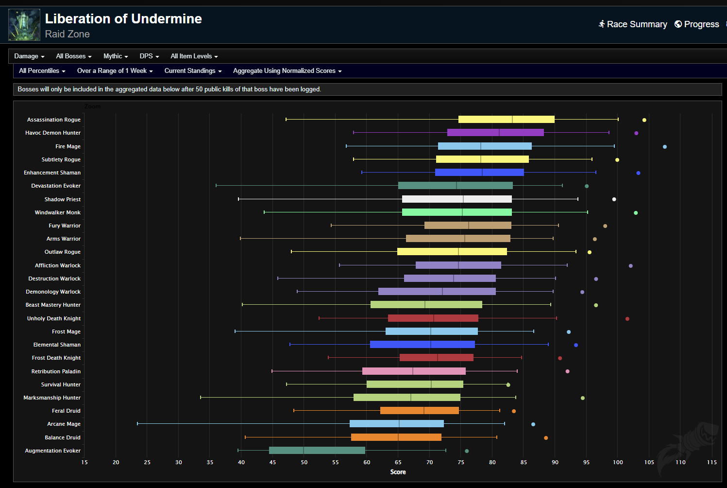The height and width of the screenshot is (488, 727).
Task: Open the All Item Levels filter
Action: click(194, 56)
